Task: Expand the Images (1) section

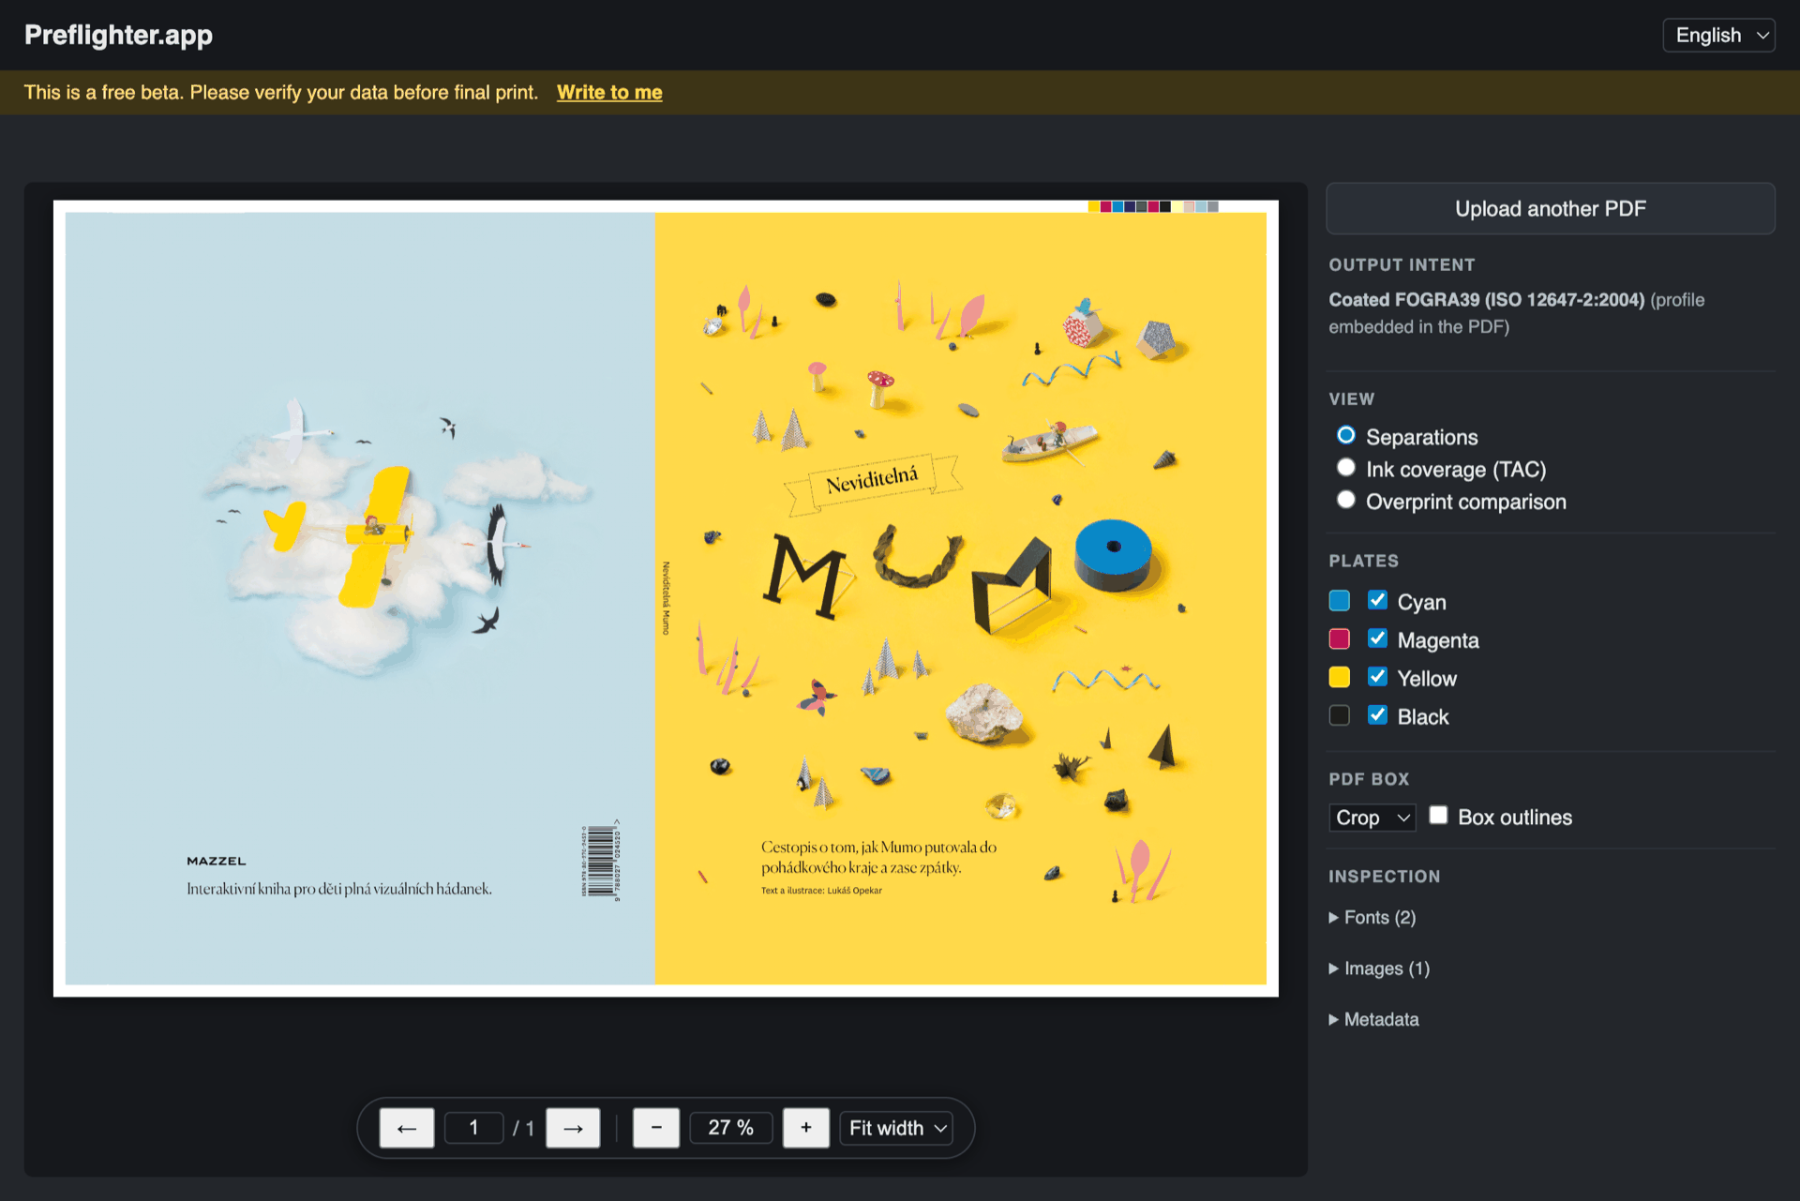Action: click(x=1379, y=968)
